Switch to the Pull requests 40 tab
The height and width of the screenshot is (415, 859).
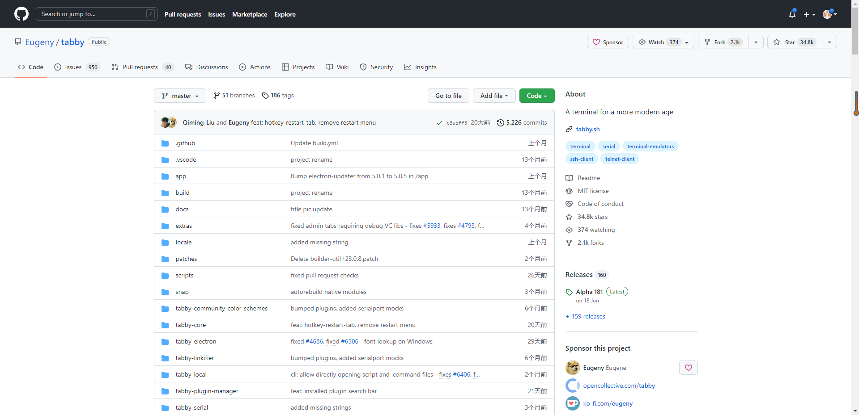[x=143, y=67]
